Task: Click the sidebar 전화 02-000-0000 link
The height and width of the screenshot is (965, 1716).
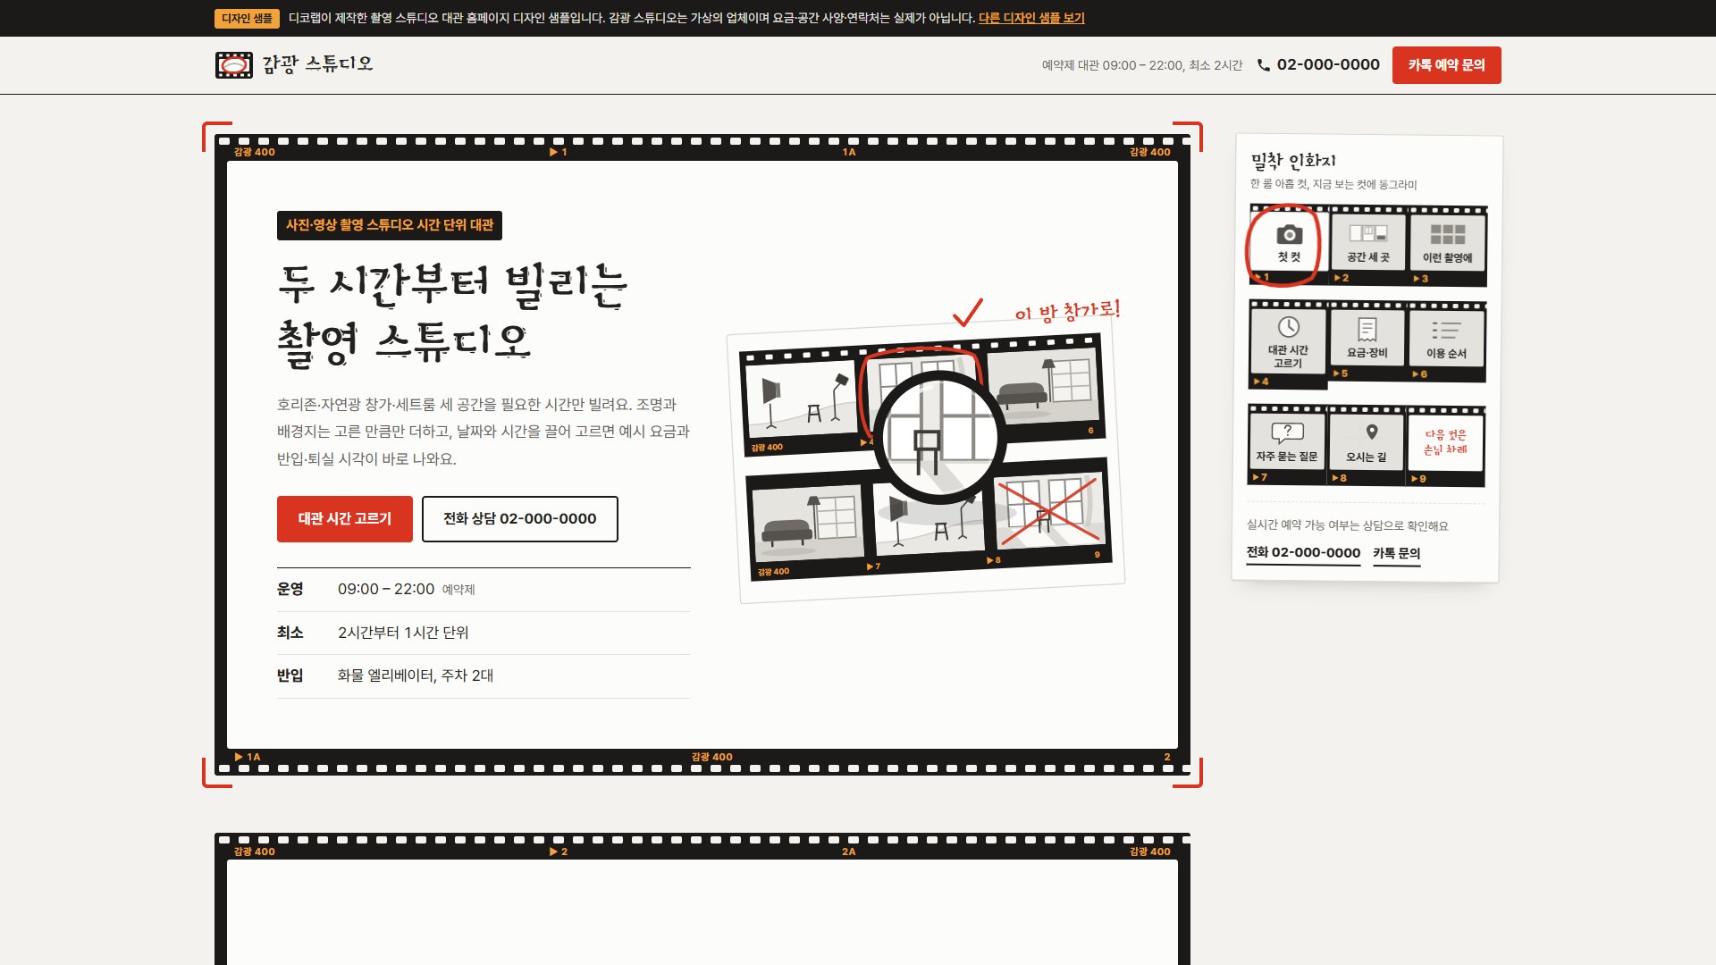Action: (1303, 553)
